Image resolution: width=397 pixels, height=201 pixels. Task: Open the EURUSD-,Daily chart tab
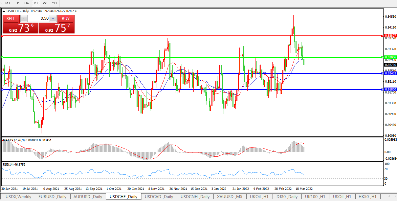(x=53, y=197)
